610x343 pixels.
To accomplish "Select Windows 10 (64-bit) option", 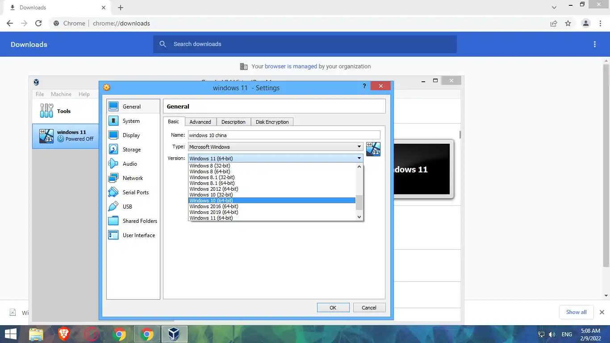I will point(272,201).
